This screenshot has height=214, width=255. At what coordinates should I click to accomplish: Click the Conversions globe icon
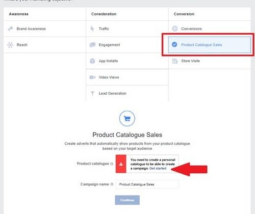click(x=175, y=29)
